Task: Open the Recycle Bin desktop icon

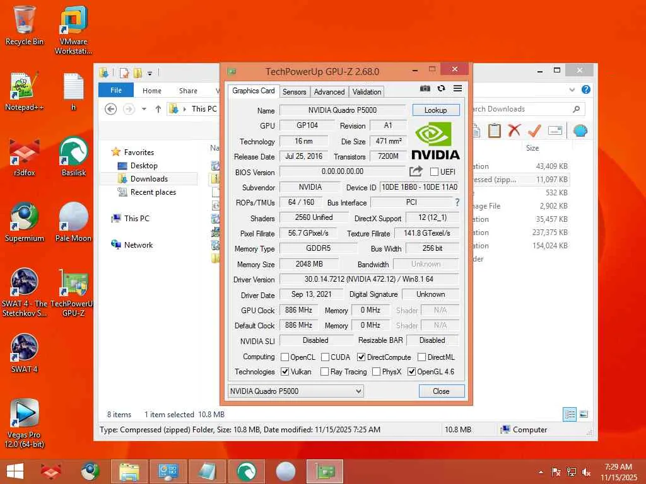Action: pyautogui.click(x=25, y=25)
